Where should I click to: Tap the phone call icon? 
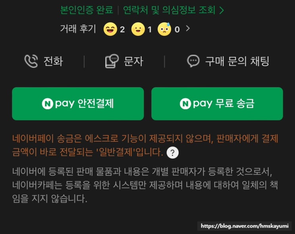pyautogui.click(x=31, y=61)
